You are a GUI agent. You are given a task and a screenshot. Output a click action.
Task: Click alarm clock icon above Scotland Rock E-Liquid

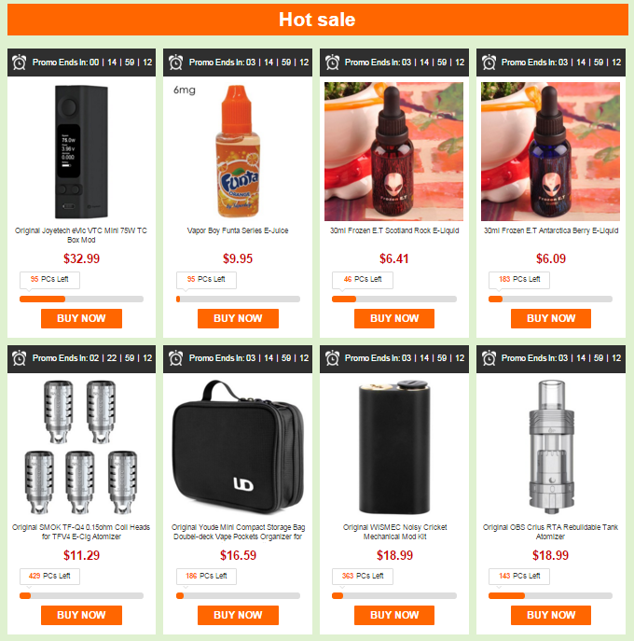tap(332, 63)
